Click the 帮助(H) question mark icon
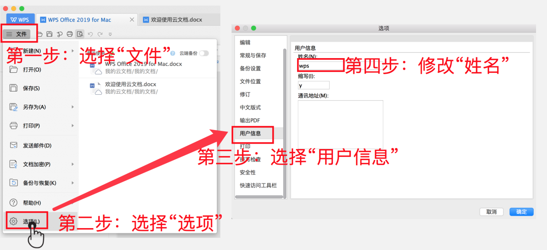The width and height of the screenshot is (547, 250). pos(13,202)
